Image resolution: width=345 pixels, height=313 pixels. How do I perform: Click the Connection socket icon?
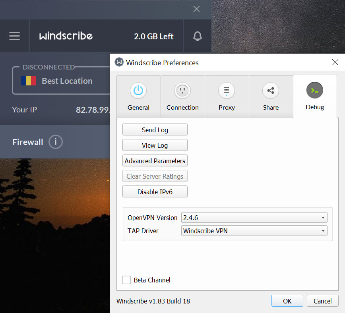coord(182,91)
